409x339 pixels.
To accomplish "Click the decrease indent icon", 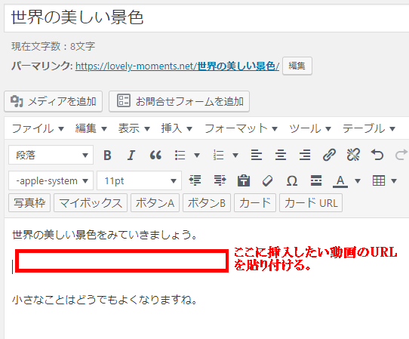I will click(195, 180).
